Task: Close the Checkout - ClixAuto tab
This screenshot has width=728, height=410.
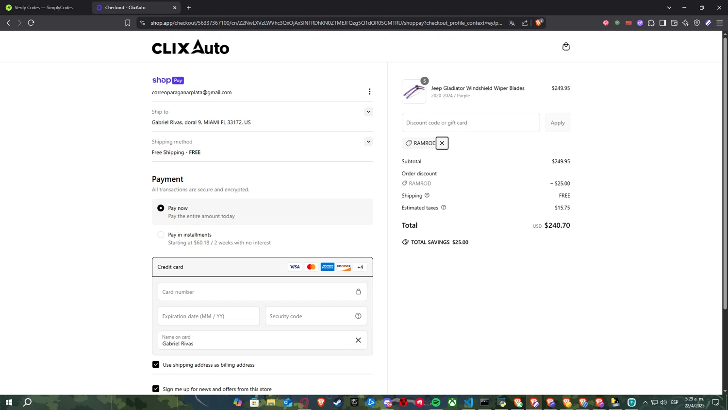Action: (175, 7)
